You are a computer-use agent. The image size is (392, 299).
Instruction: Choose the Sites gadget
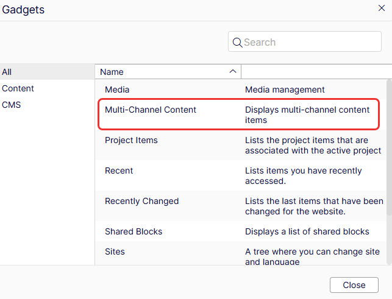[x=241, y=253]
